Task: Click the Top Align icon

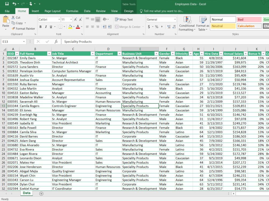Action: click(87, 19)
